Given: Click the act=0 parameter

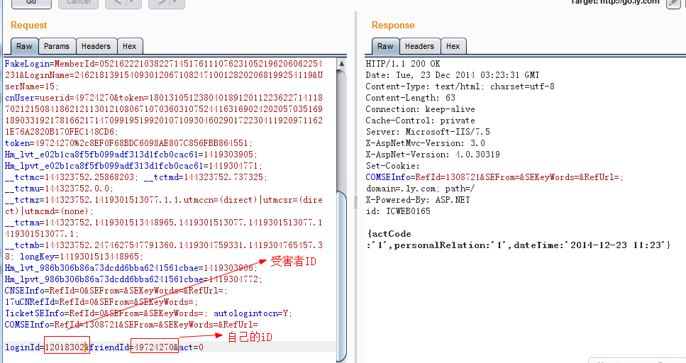Looking at the screenshot, I should click(192, 347).
